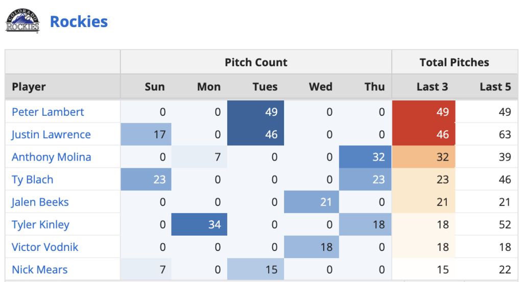523x282 pixels.
Task: Click Tyler Kinley's Monday 34 pitch cell
Action: (x=199, y=224)
